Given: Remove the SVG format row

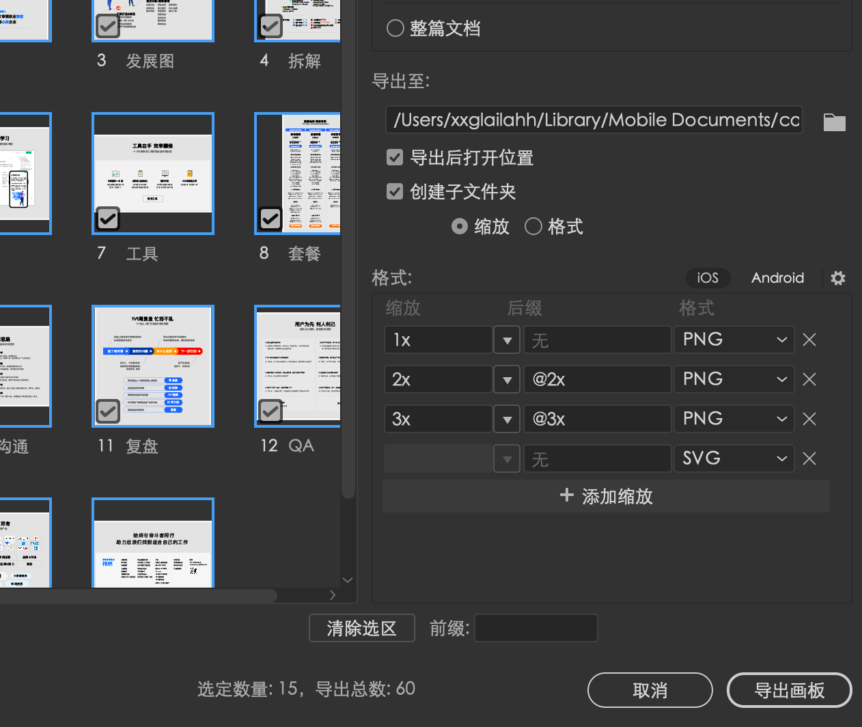Looking at the screenshot, I should coord(809,458).
